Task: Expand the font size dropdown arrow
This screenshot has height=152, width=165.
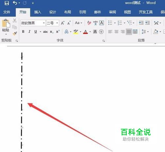Action: [x=57, y=23]
